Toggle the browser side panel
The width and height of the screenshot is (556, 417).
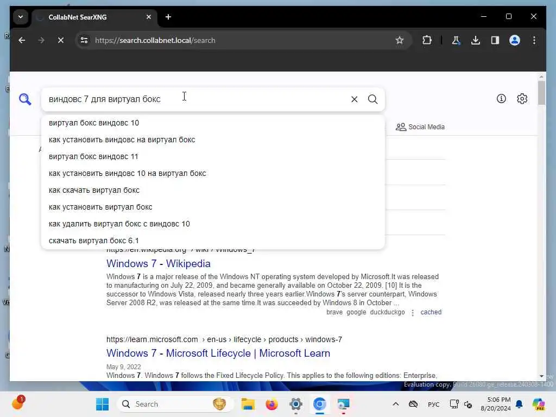pyautogui.click(x=495, y=40)
